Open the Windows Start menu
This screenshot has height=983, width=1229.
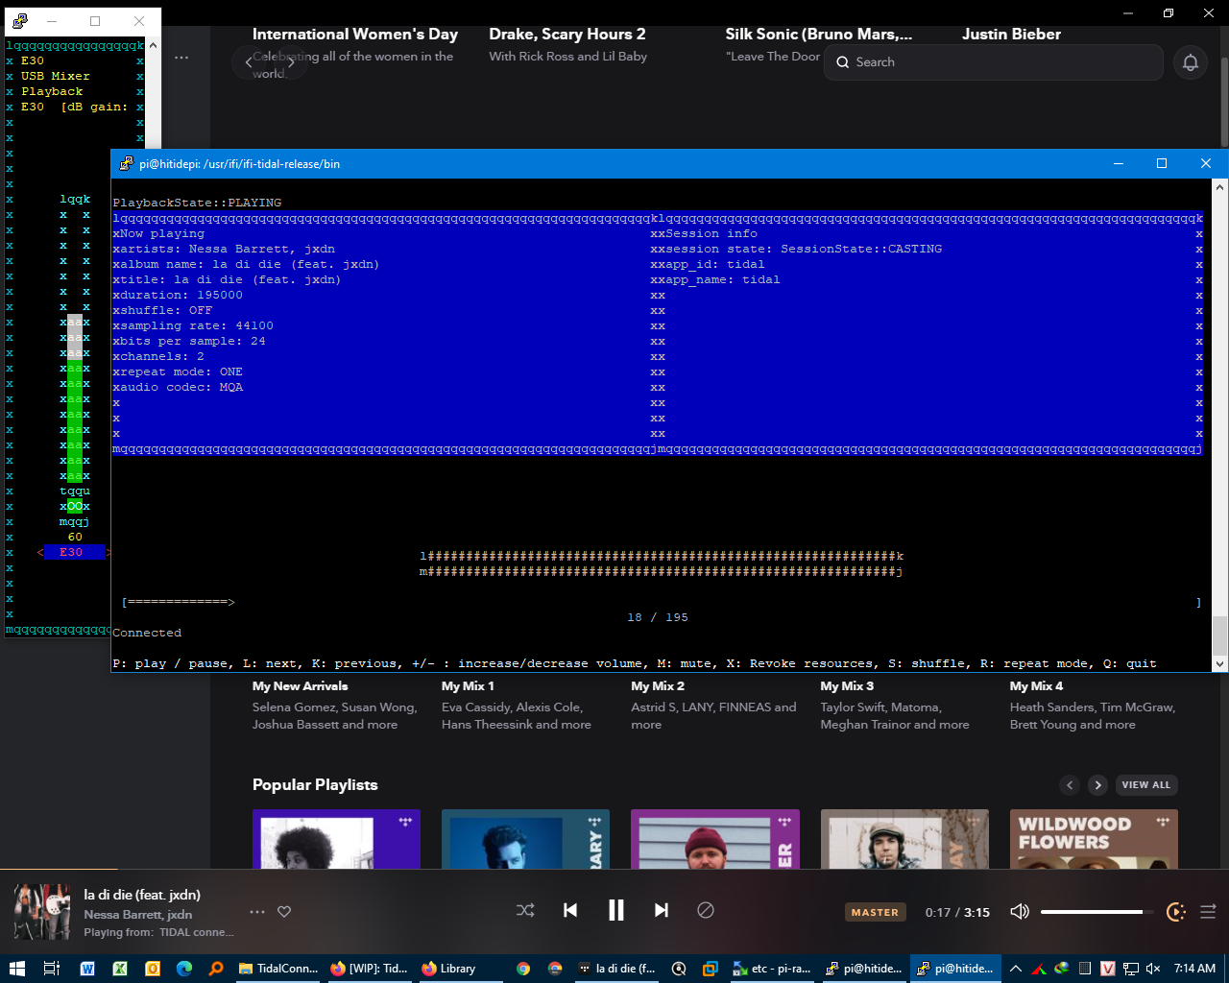click(x=16, y=969)
